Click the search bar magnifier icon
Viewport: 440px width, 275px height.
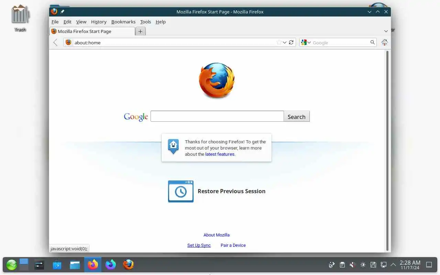(x=372, y=42)
